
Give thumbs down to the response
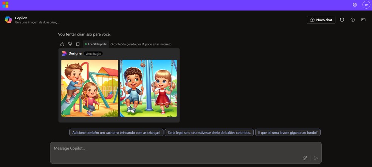(70, 44)
